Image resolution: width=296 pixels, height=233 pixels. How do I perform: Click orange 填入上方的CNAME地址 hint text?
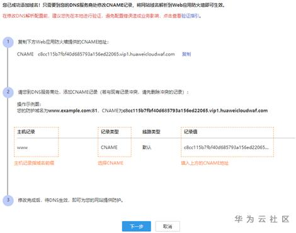click(x=205, y=163)
